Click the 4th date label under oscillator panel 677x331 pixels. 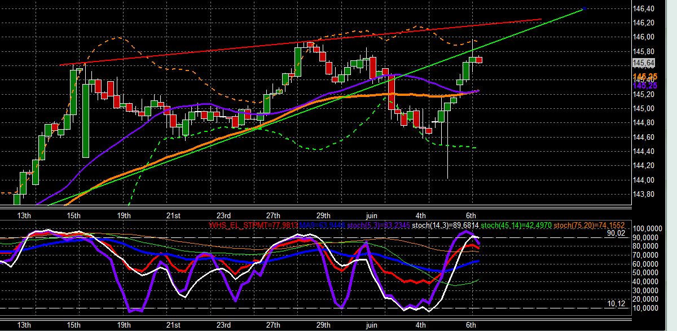(421, 325)
